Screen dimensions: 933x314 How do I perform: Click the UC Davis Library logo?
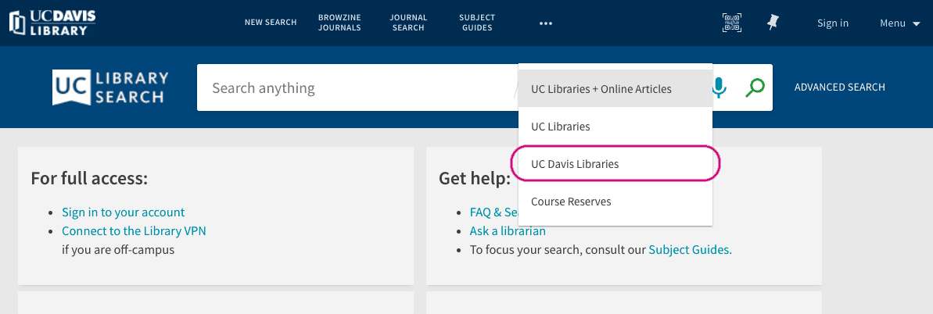[52, 23]
